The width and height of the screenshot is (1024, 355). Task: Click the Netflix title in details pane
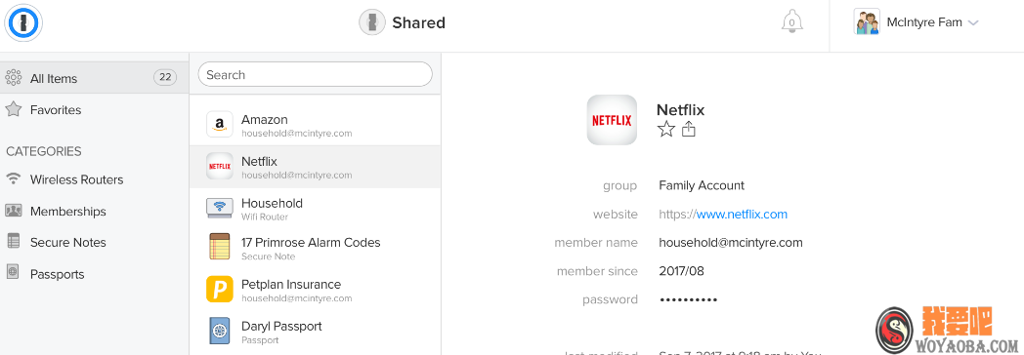680,110
